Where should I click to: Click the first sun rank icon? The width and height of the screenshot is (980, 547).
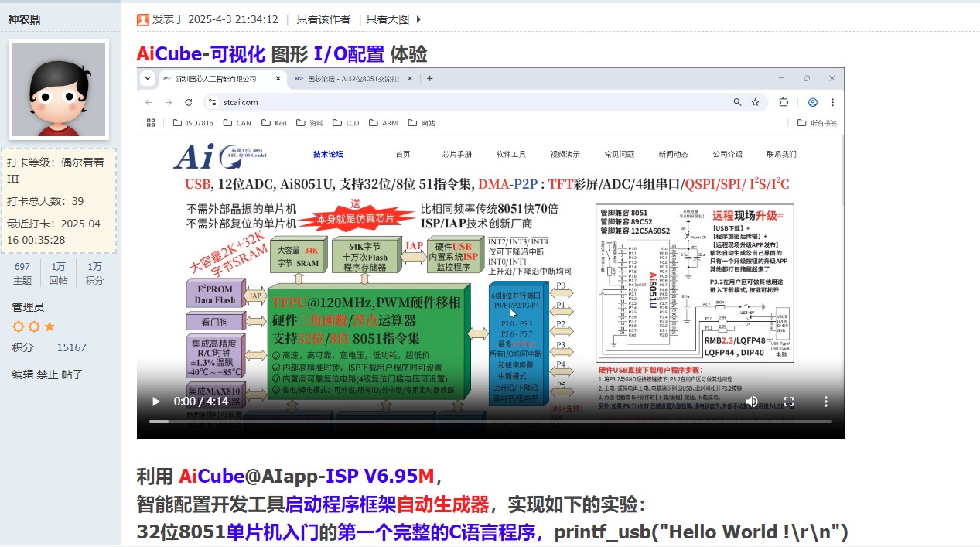19,326
